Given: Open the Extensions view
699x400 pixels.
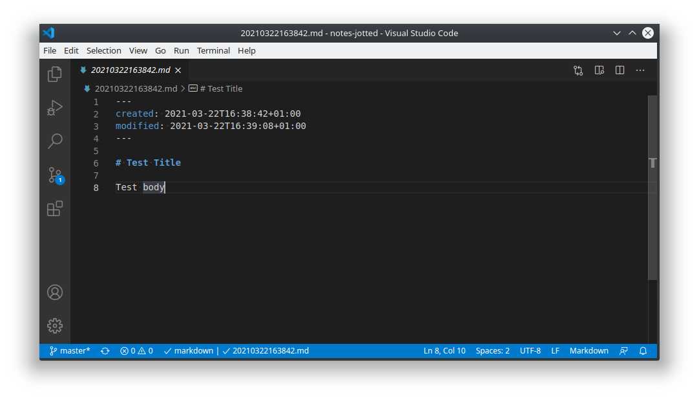Looking at the screenshot, I should tap(54, 208).
